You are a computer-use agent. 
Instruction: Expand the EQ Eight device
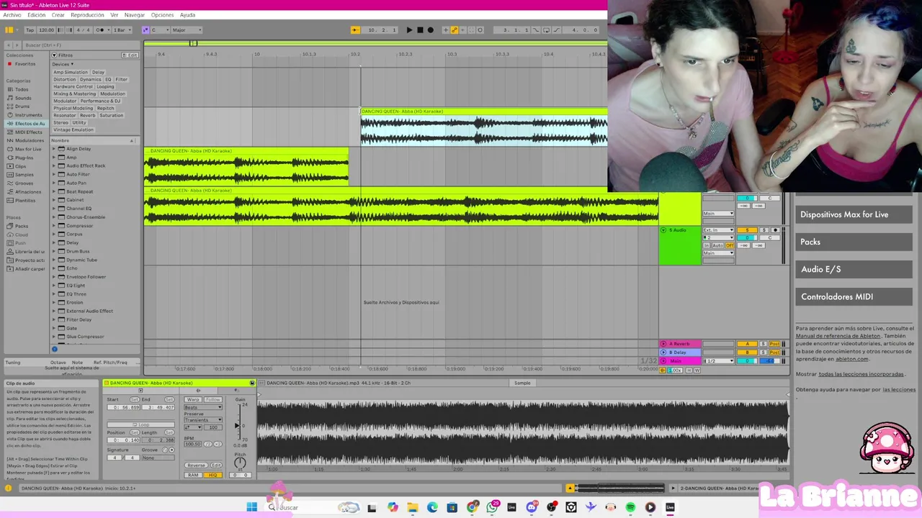click(53, 286)
